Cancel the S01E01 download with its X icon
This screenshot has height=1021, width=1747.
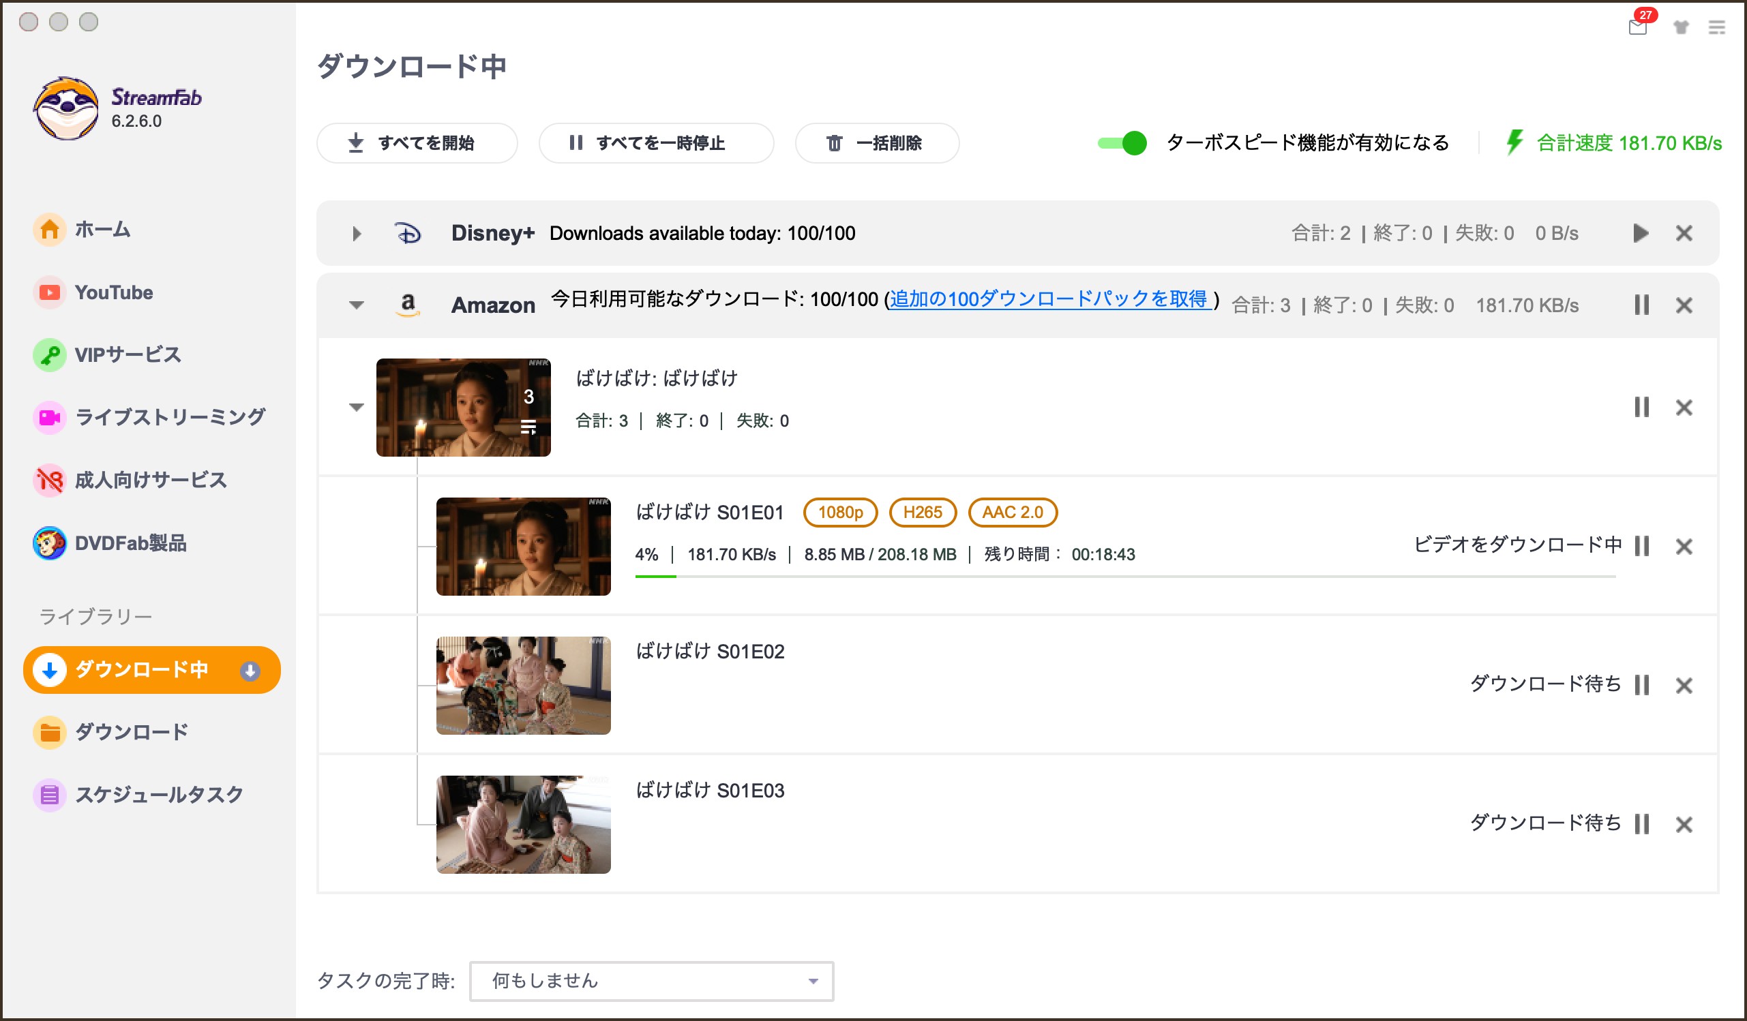[1684, 546]
